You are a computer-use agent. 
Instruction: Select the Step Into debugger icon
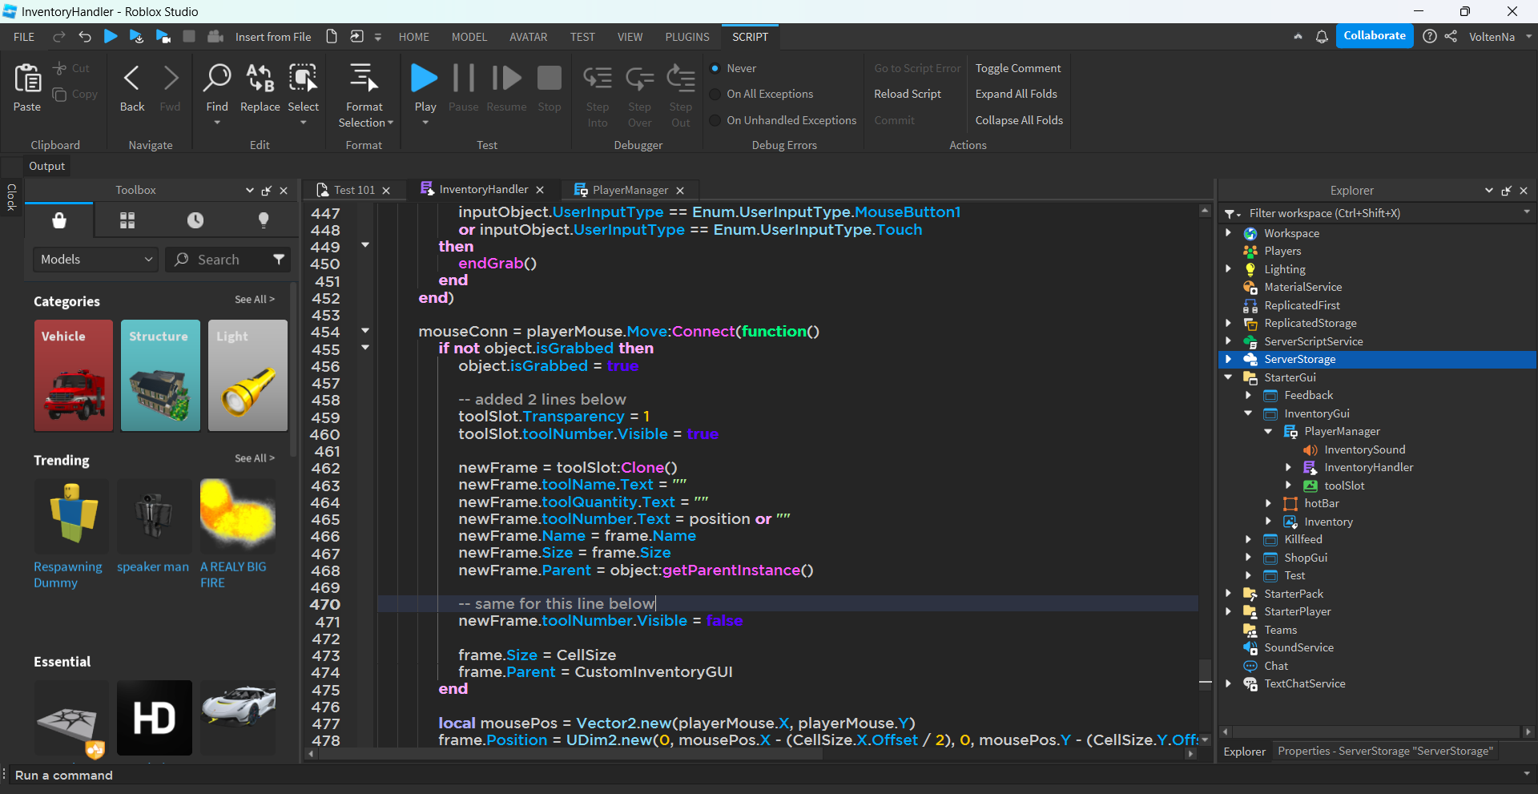coord(597,78)
